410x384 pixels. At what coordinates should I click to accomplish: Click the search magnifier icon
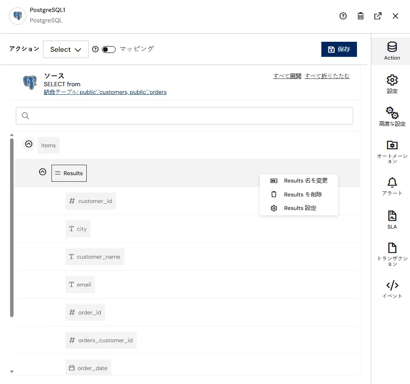pos(26,116)
